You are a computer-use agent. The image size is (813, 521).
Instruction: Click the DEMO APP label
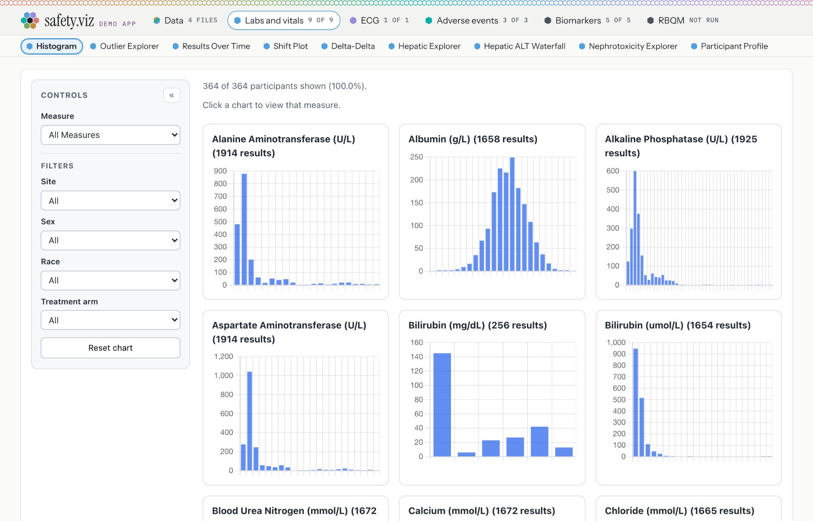click(117, 24)
